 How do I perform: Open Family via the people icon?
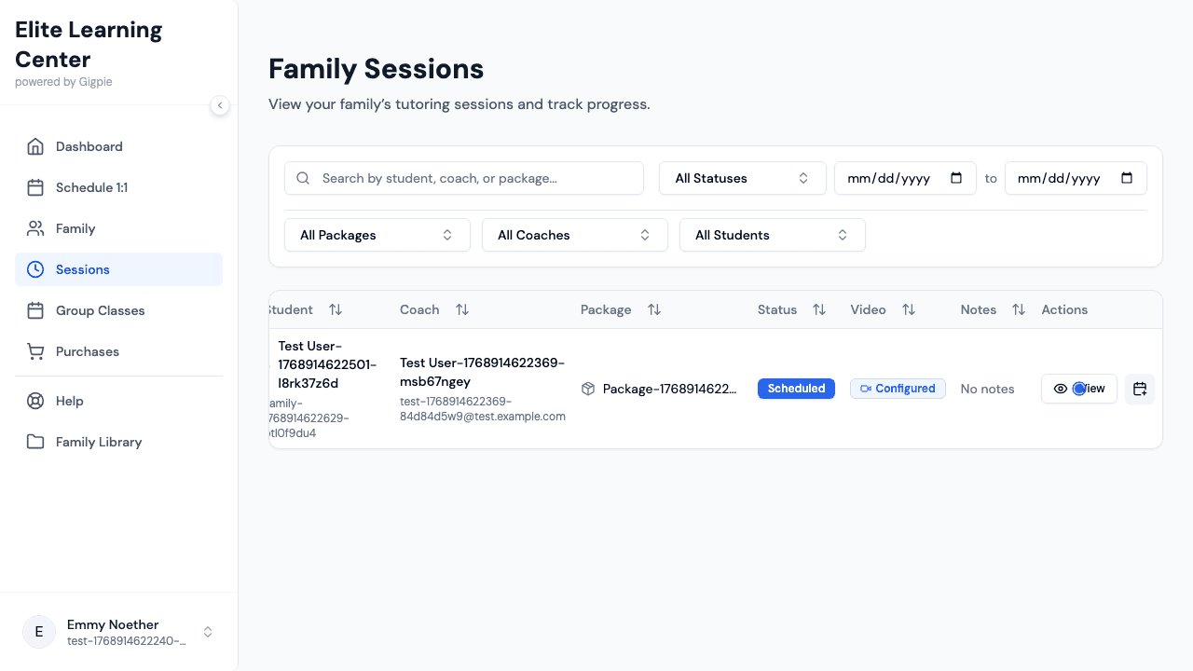pos(35,228)
